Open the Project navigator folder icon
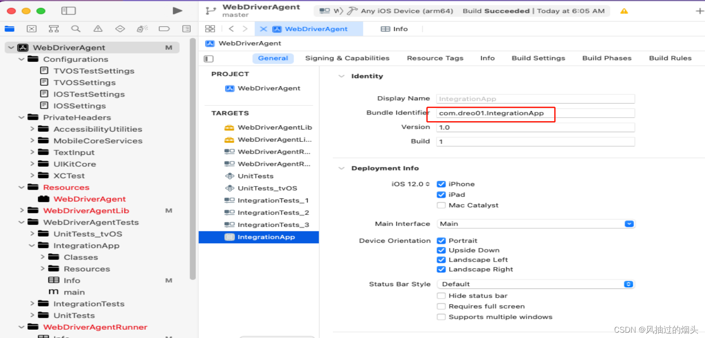The height and width of the screenshot is (338, 705). (10, 29)
